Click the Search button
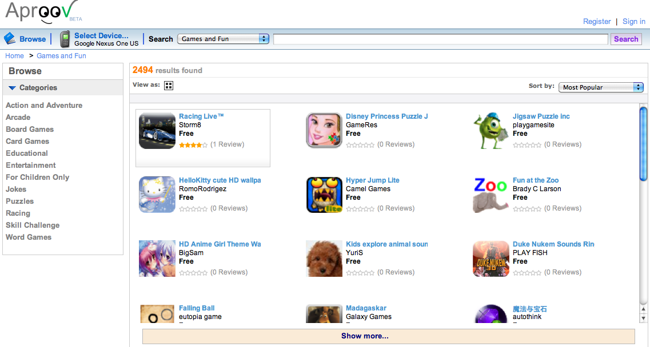The width and height of the screenshot is (650, 347). tap(626, 39)
